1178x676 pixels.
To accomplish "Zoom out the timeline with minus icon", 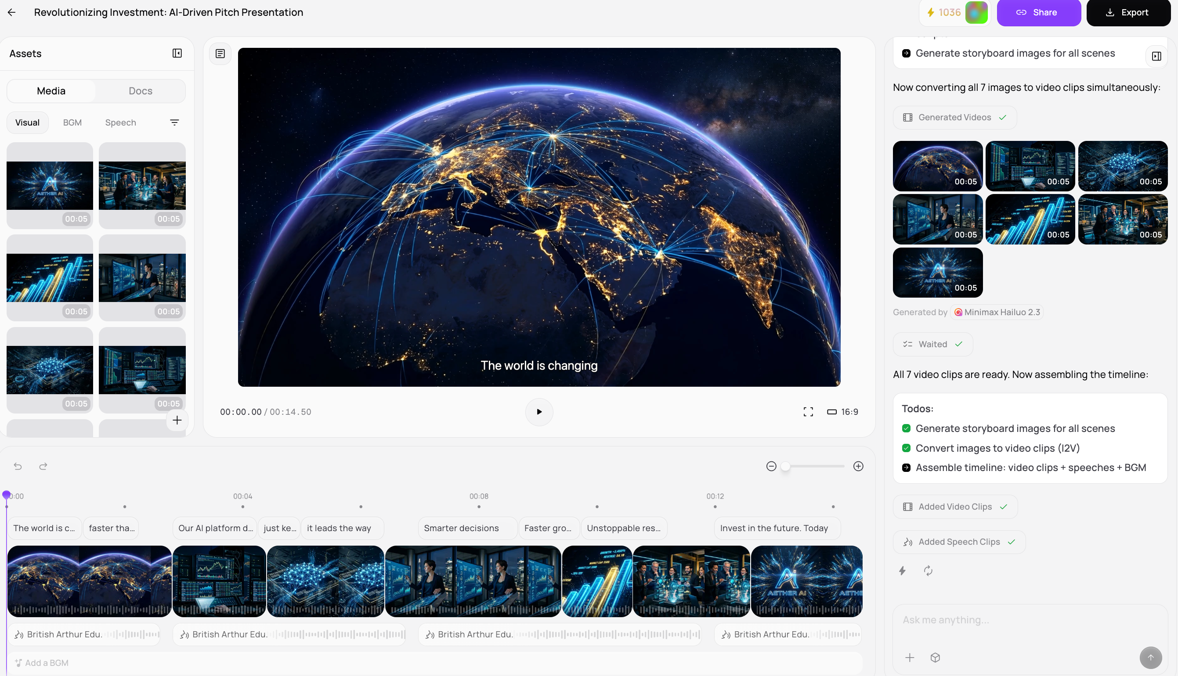I will 771,466.
